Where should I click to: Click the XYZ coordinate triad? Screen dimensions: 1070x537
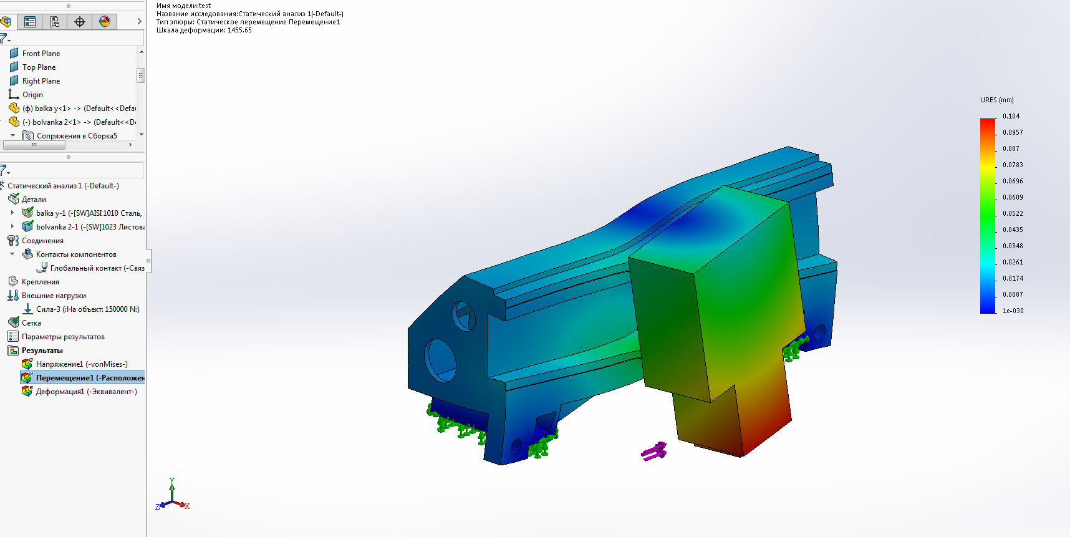pyautogui.click(x=172, y=495)
